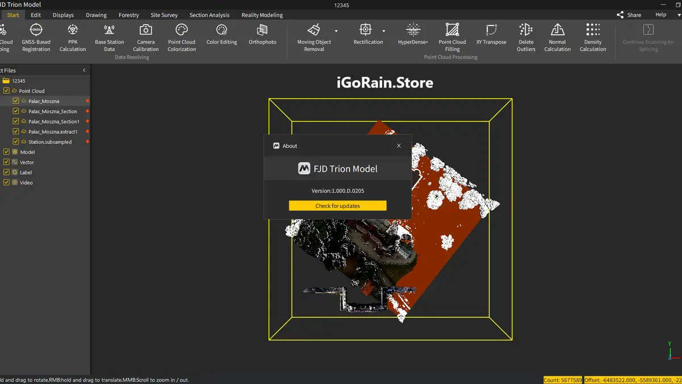Select Palac_Moszna.extract1 tree item
The image size is (682, 384).
[53, 131]
